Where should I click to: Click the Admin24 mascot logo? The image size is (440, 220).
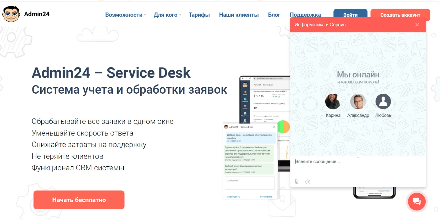(11, 14)
